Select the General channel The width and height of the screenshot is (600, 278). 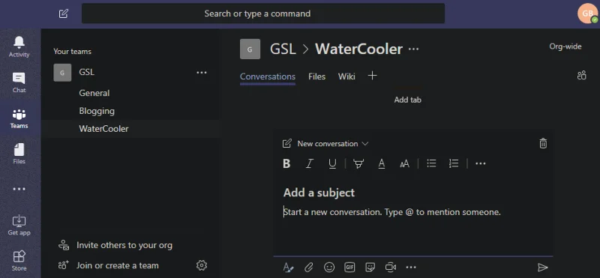pos(130,93)
